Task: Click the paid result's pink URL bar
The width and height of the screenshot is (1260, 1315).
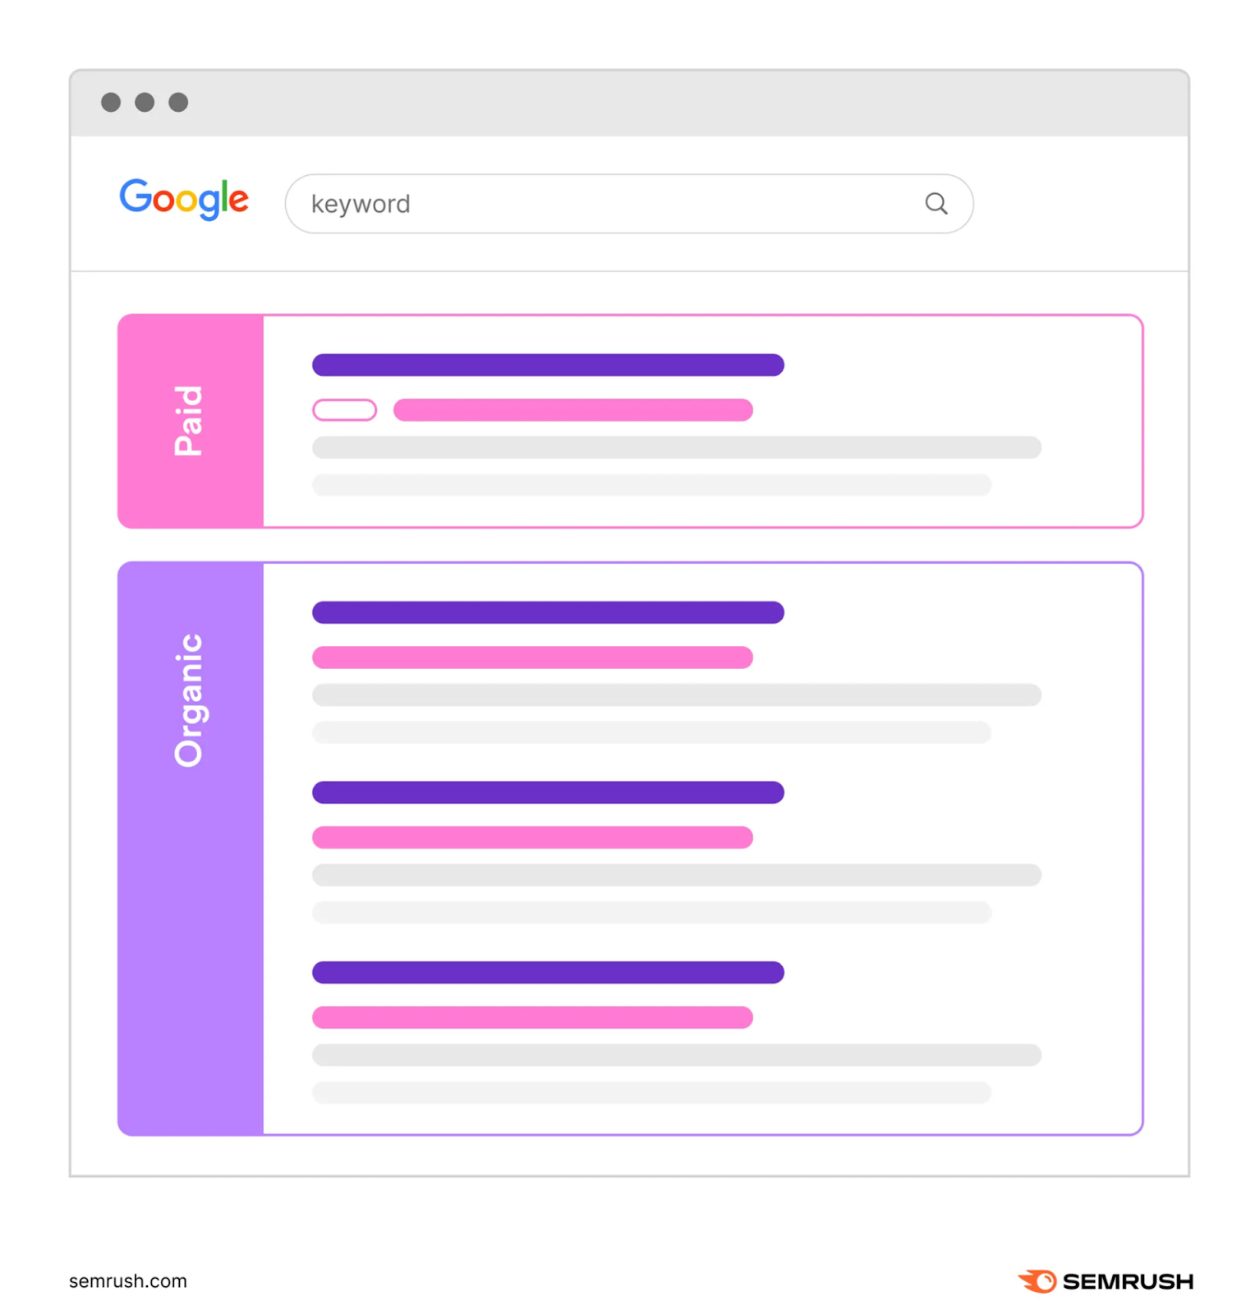Action: [573, 409]
